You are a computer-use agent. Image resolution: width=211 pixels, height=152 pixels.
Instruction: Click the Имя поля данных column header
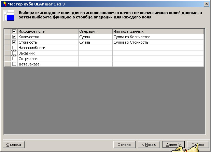(x=158, y=31)
